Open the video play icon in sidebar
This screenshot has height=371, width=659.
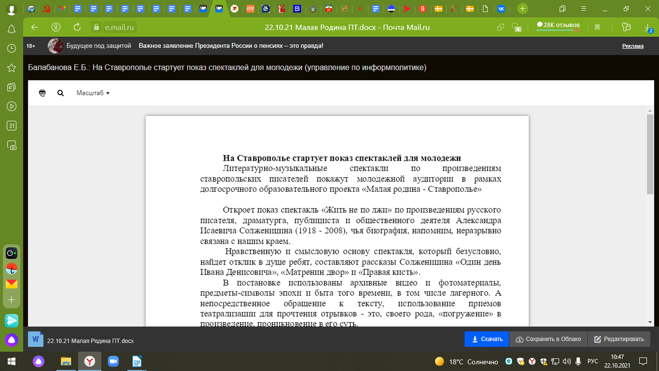tap(11, 106)
